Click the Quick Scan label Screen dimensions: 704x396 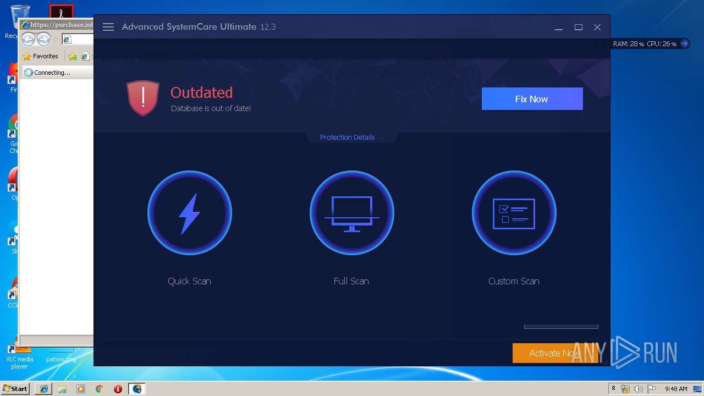(189, 281)
